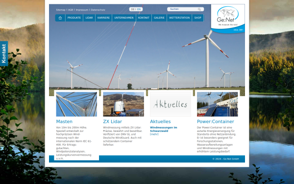Screen dimensions: 294x184
Task: Click the © 2024 - Ge:Net GmbH footer text
Action: (x=226, y=159)
